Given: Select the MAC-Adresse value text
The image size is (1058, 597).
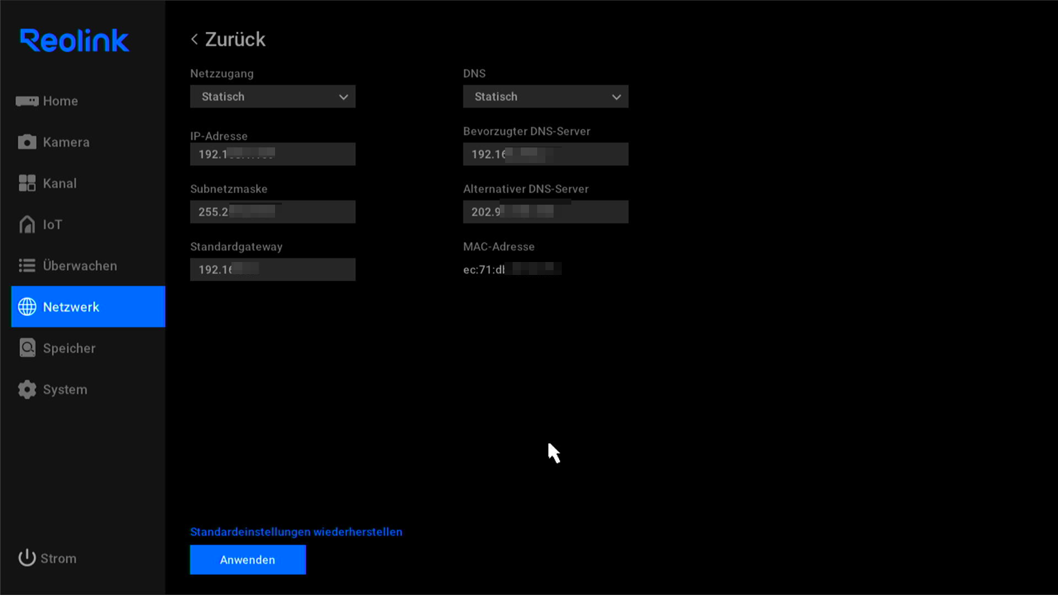Looking at the screenshot, I should point(512,270).
